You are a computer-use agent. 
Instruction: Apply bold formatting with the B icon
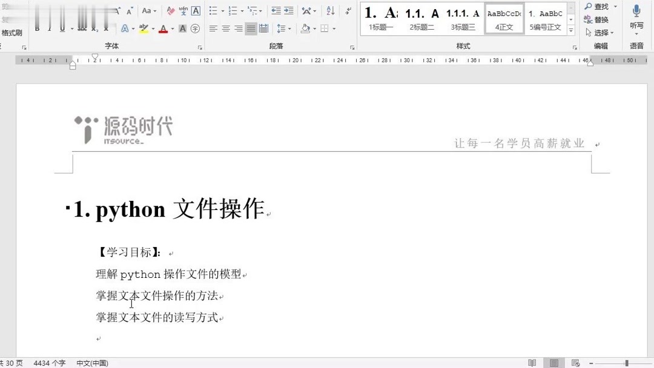(36, 28)
